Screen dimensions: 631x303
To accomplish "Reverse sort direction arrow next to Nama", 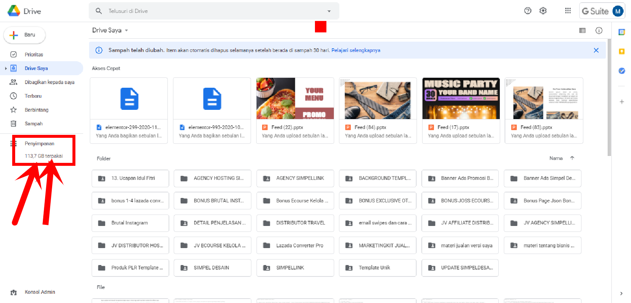I will 572,158.
